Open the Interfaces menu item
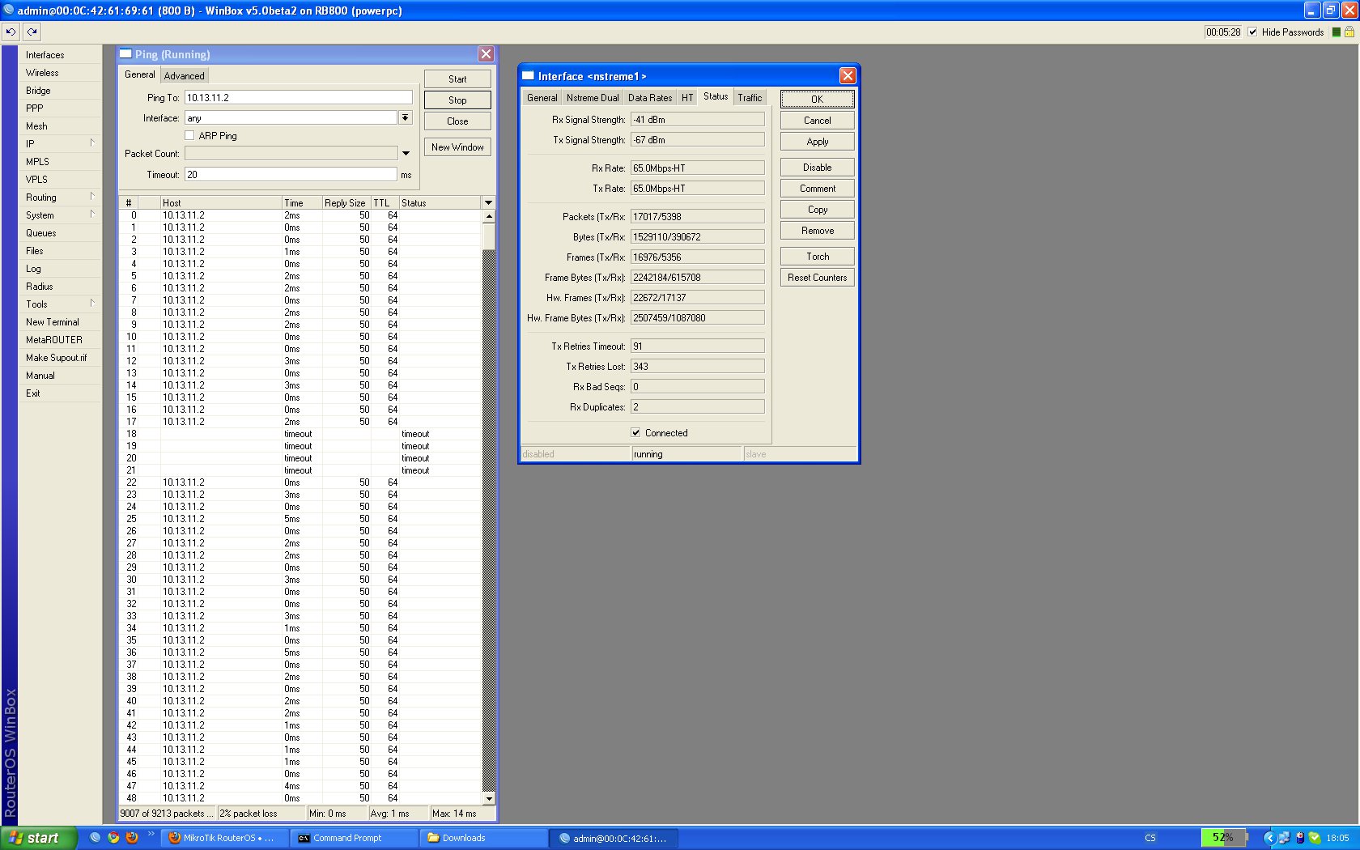Screen dimensions: 1360x850 click(60, 55)
